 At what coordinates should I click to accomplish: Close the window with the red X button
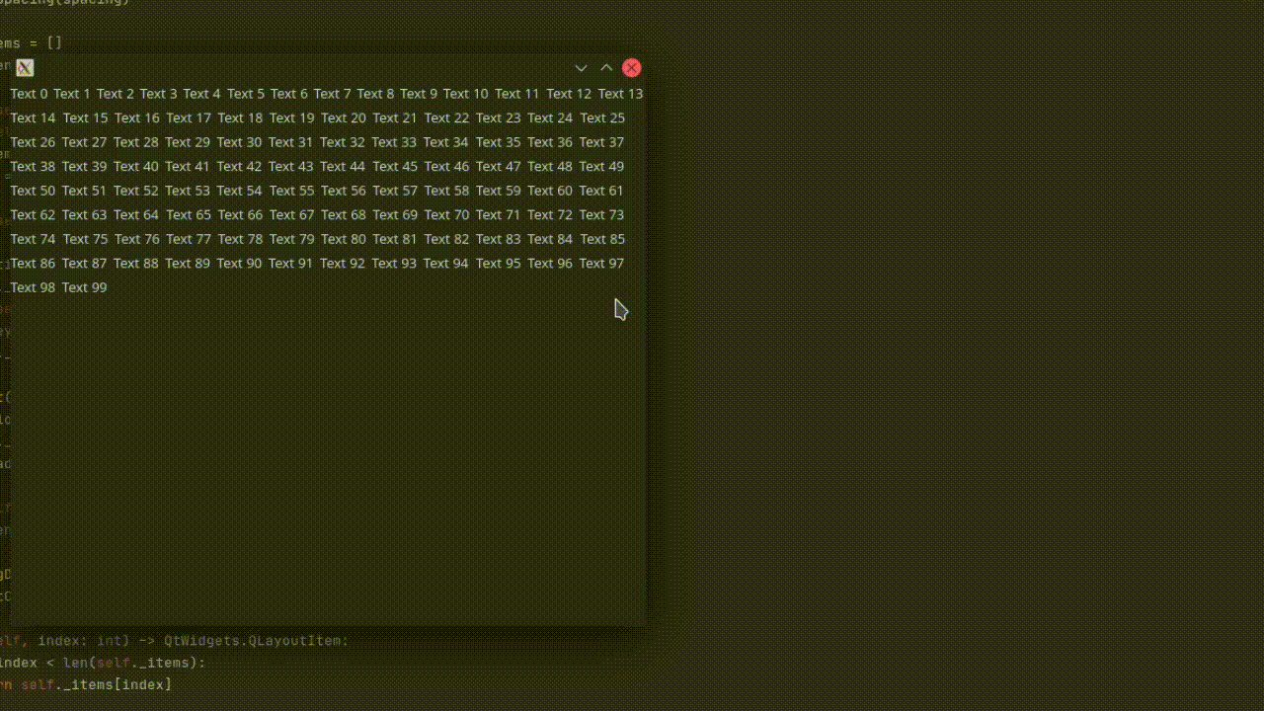pos(632,68)
